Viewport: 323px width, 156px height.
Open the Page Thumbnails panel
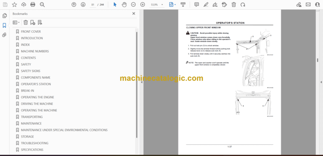point(5,16)
